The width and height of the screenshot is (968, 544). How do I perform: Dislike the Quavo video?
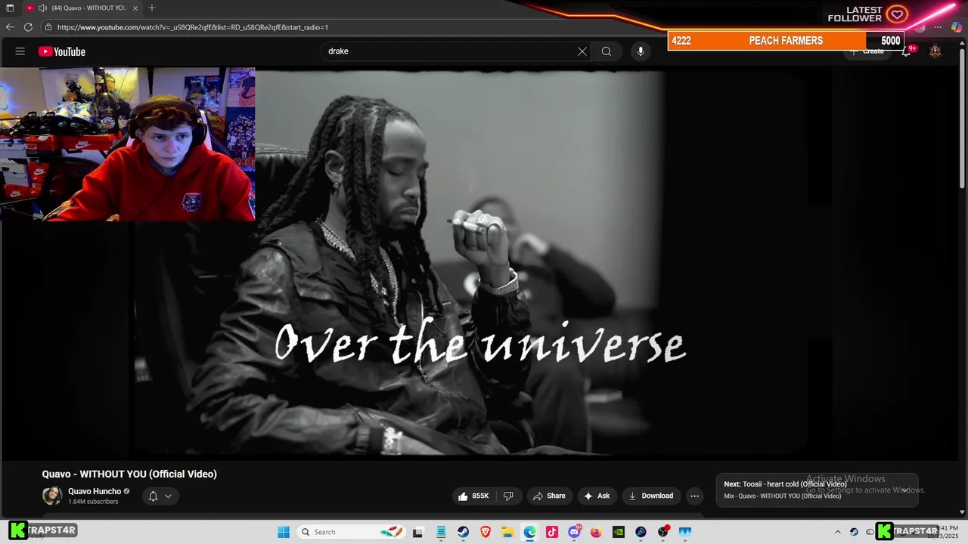[508, 496]
